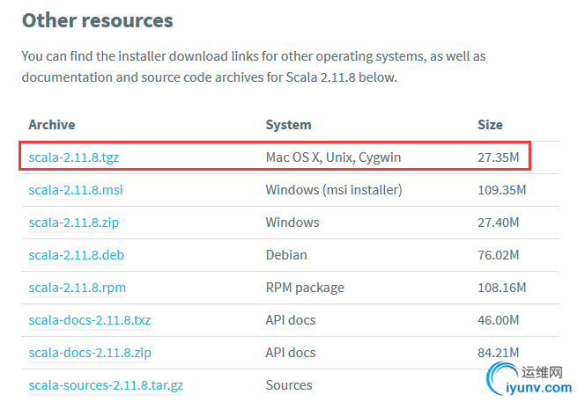Screen dimensions: 577x402
Task: Select the 'Sources' system cell
Action: [289, 385]
